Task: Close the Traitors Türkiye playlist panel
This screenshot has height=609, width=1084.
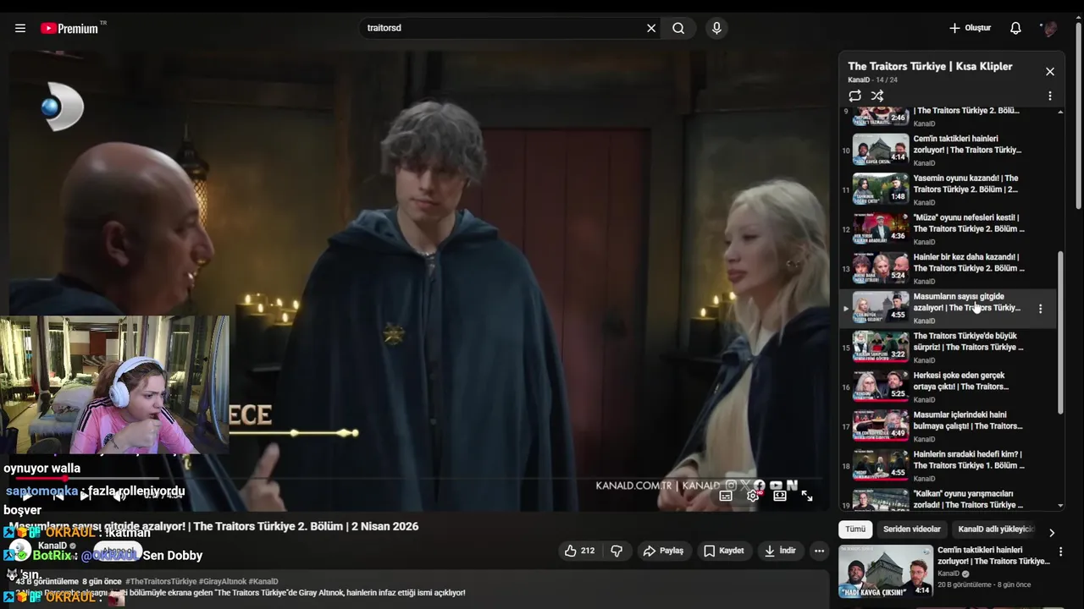Action: click(x=1050, y=72)
